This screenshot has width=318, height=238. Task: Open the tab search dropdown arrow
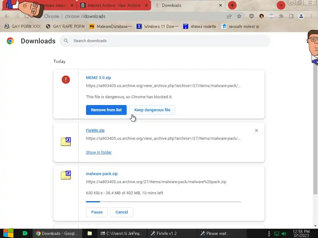(x=281, y=5)
